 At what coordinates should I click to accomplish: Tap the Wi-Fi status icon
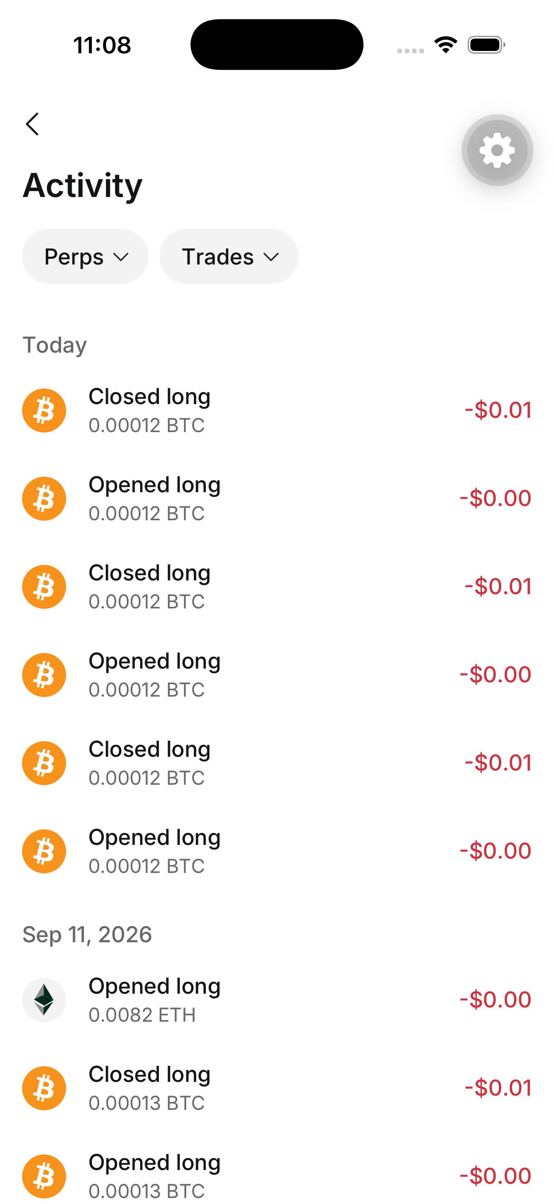(446, 45)
